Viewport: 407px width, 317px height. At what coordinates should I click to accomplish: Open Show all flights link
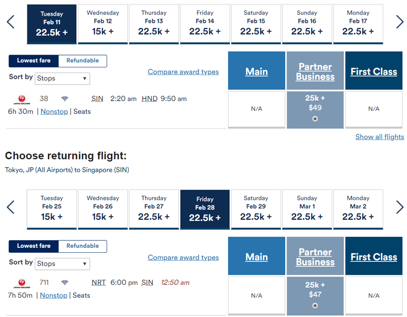(380, 137)
